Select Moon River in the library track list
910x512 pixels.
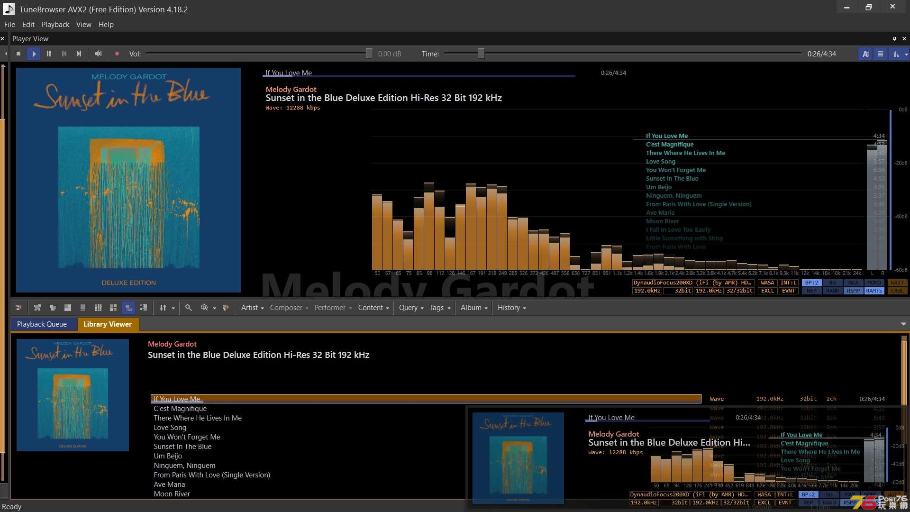point(172,494)
